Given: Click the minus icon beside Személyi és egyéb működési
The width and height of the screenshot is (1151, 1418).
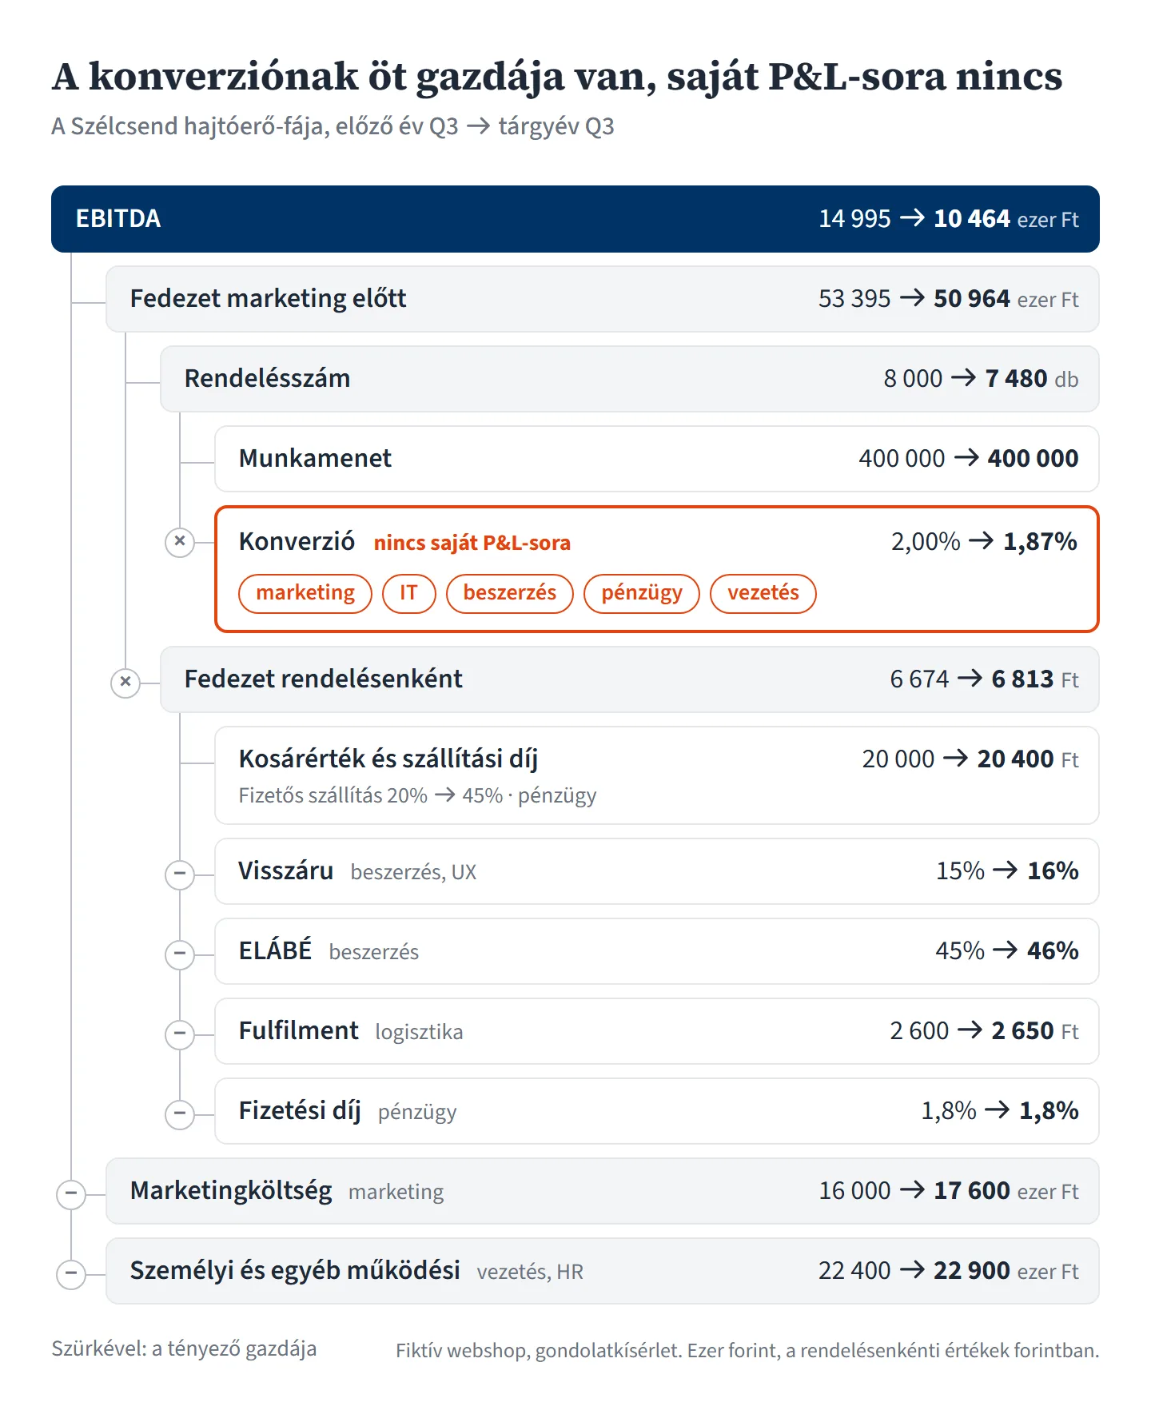Looking at the screenshot, I should coord(71,1273).
